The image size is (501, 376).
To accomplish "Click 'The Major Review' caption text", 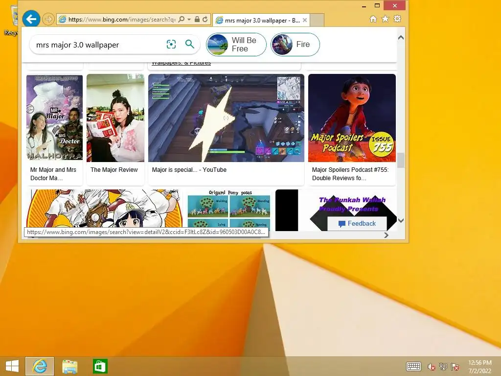I will point(114,170).
